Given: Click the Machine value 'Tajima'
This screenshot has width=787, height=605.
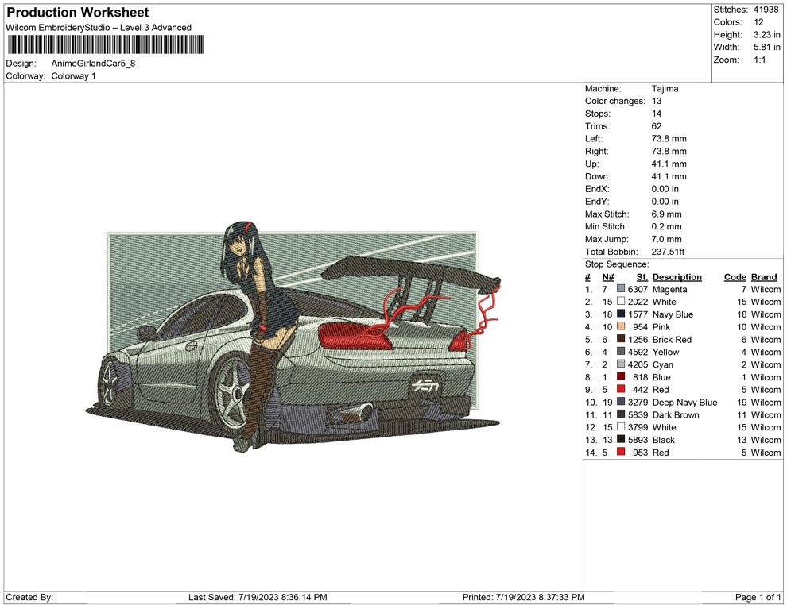Looking at the screenshot, I should coord(665,88).
